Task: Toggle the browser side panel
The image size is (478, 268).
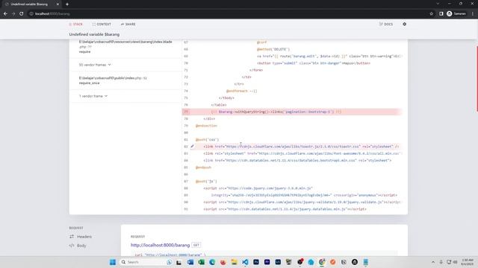Action: (441, 13)
